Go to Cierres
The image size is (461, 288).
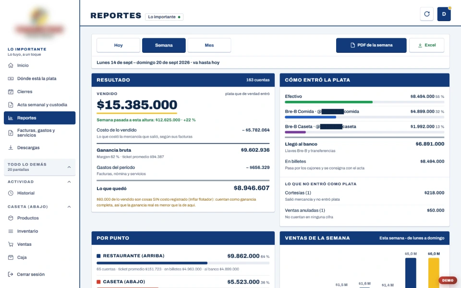point(40,92)
